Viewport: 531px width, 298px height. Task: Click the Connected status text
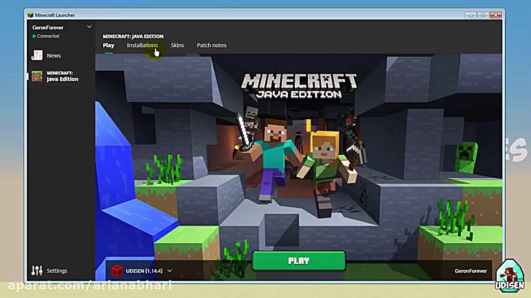coord(48,36)
